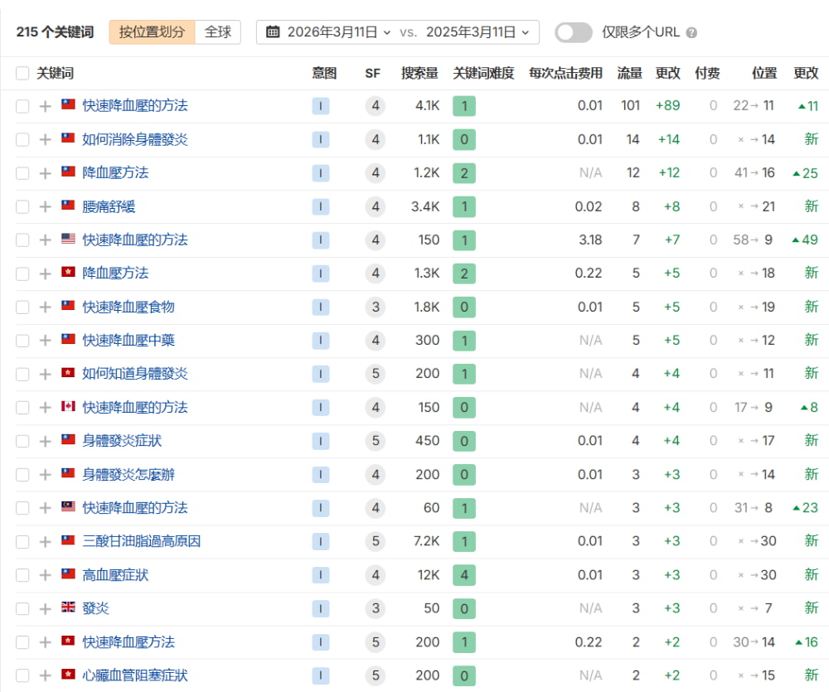Sort by the 搜索量 column header
This screenshot has width=829, height=692.
click(x=419, y=73)
